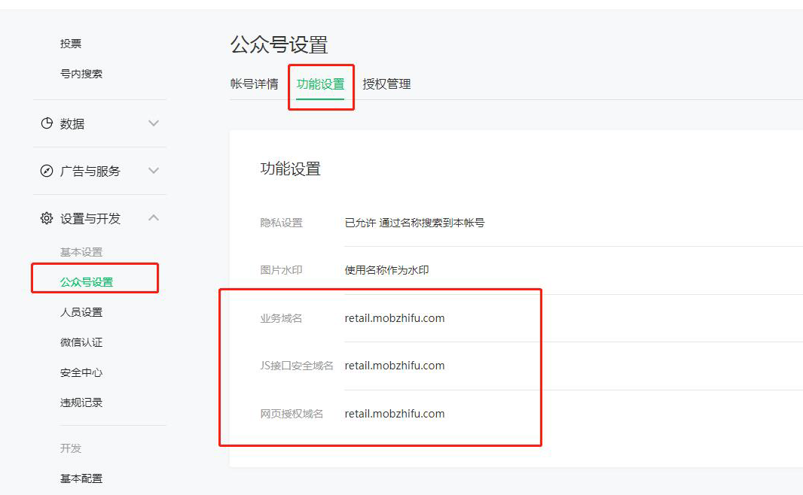Click the 网页授权域名 retail.mobzhifu.com value

(x=395, y=414)
